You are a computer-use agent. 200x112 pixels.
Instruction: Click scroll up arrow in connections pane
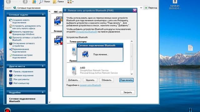coord(49,12)
